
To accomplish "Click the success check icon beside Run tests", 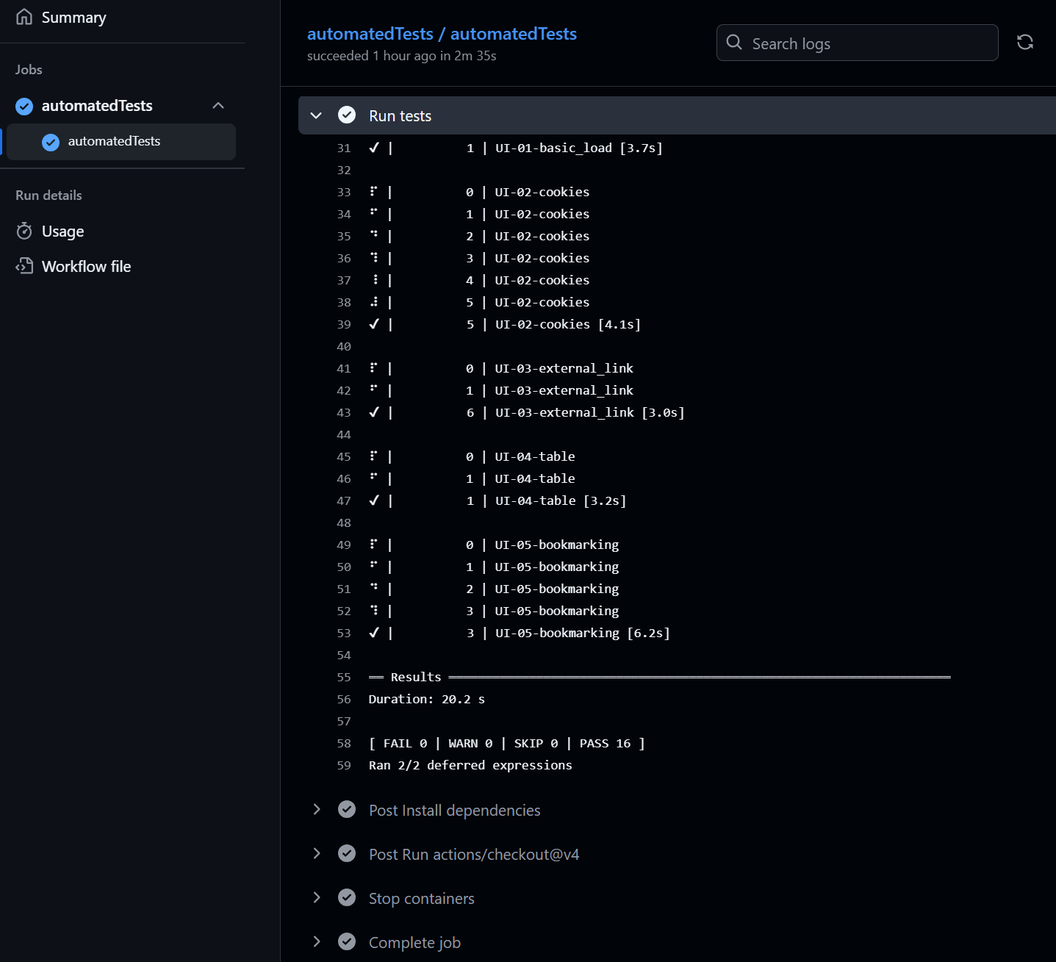I will [347, 115].
